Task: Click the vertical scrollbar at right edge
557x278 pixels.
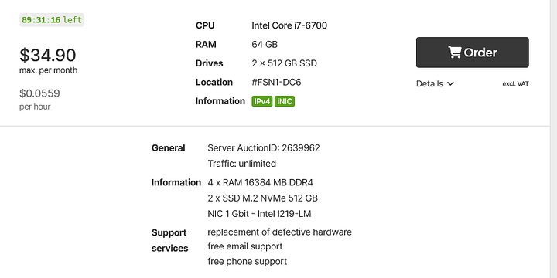Action: click(x=553, y=139)
